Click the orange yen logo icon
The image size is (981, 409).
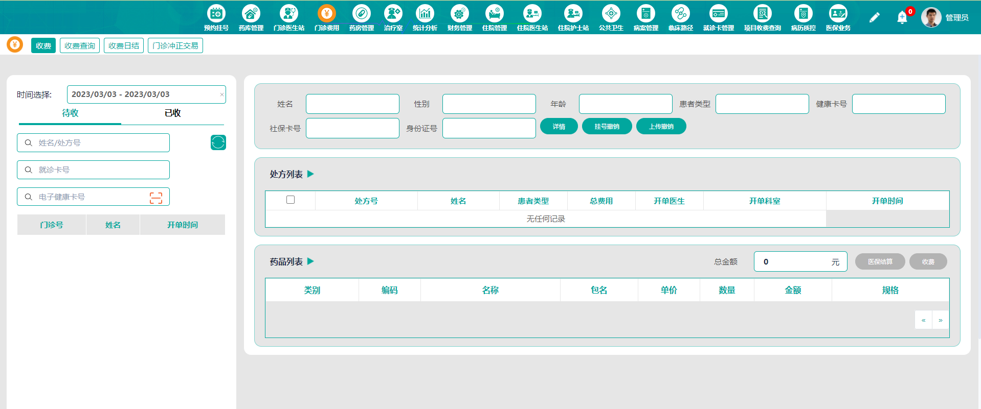coord(15,45)
